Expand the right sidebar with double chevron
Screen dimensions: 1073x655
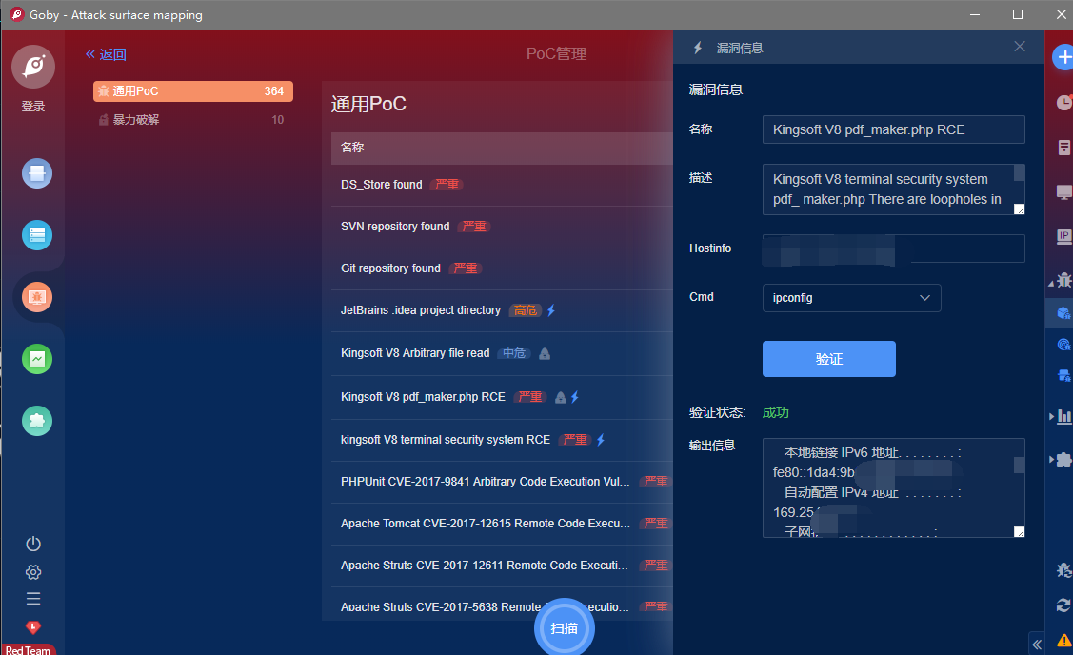click(1036, 643)
